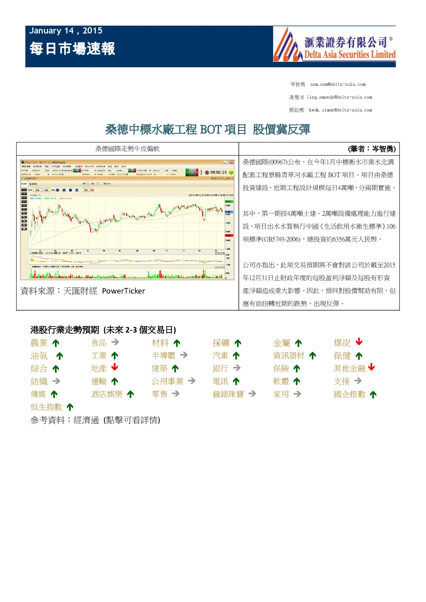
Task: Click the green up arrow beside 保險
Action: click(297, 369)
